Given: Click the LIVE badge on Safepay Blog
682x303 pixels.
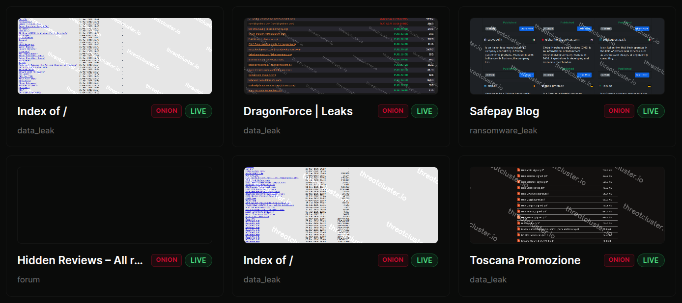Looking at the screenshot, I should (x=651, y=111).
